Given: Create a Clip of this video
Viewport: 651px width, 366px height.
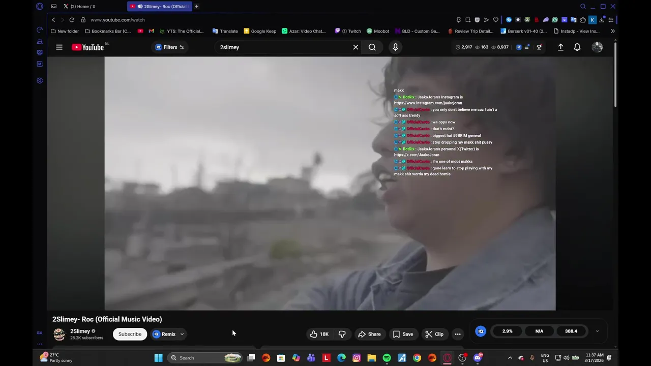Looking at the screenshot, I should point(434,334).
